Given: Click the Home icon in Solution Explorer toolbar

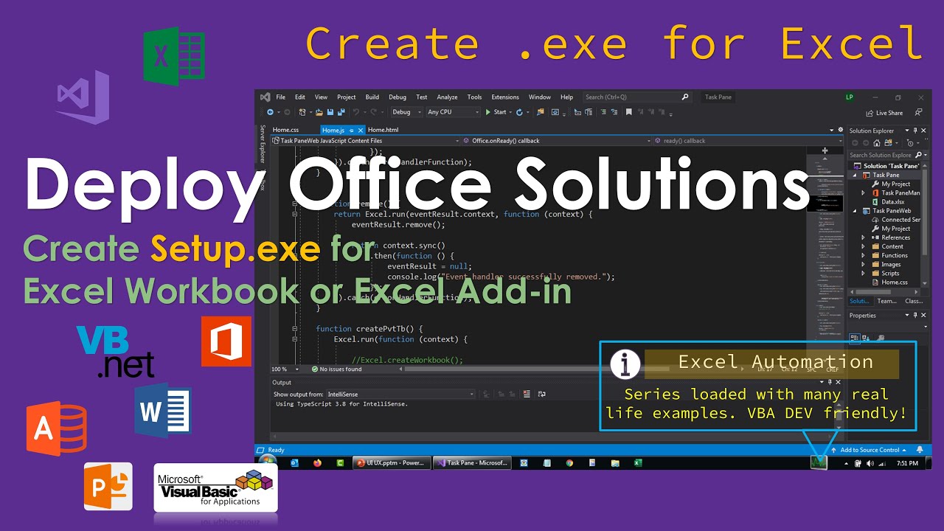Looking at the screenshot, I should coord(878,143).
